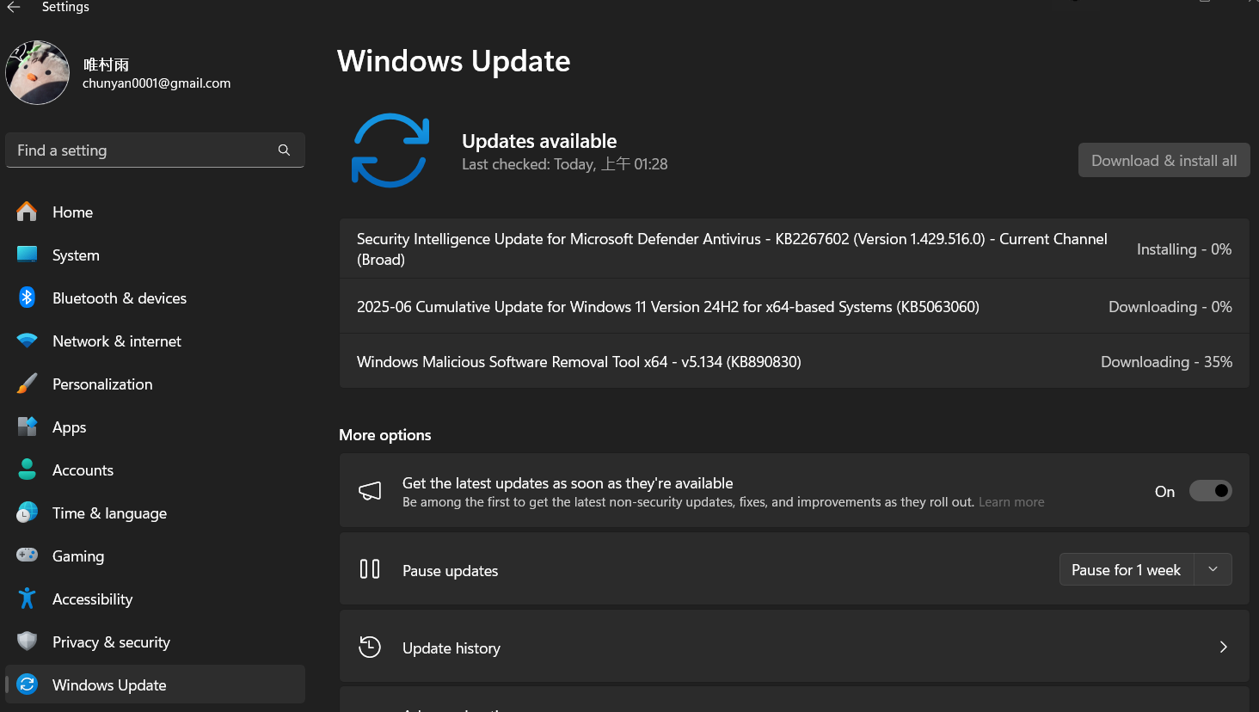The height and width of the screenshot is (712, 1259).
Task: Click Updates available heading
Action: pos(539,141)
